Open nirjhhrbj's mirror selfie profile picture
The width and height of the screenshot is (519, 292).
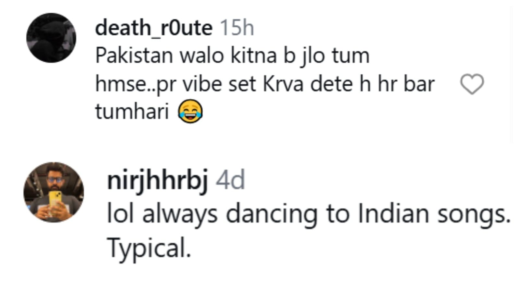point(54,192)
